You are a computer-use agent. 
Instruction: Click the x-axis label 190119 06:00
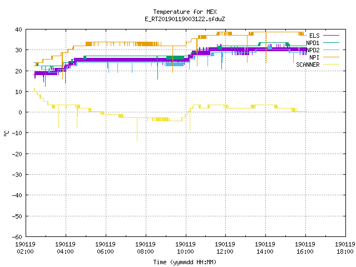(105, 248)
